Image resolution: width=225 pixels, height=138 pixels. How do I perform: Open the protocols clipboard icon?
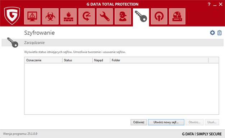219,33
